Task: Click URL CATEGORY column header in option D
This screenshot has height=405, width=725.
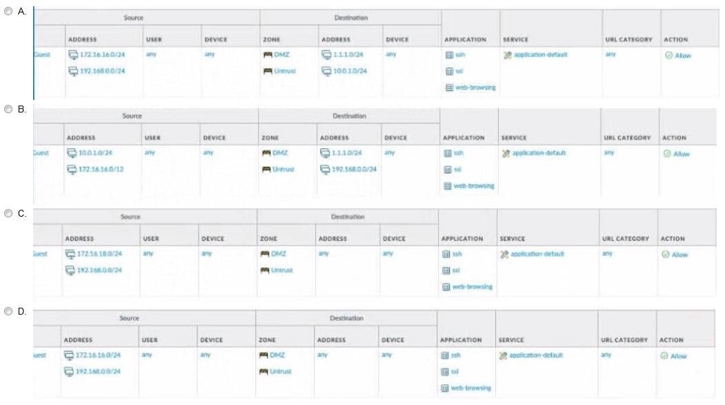Action: click(626, 340)
